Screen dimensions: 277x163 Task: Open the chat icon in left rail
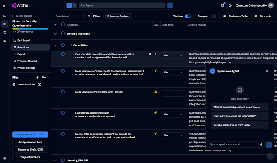5,16
